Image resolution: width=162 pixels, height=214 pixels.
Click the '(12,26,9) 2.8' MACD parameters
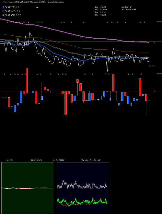point(36,160)
